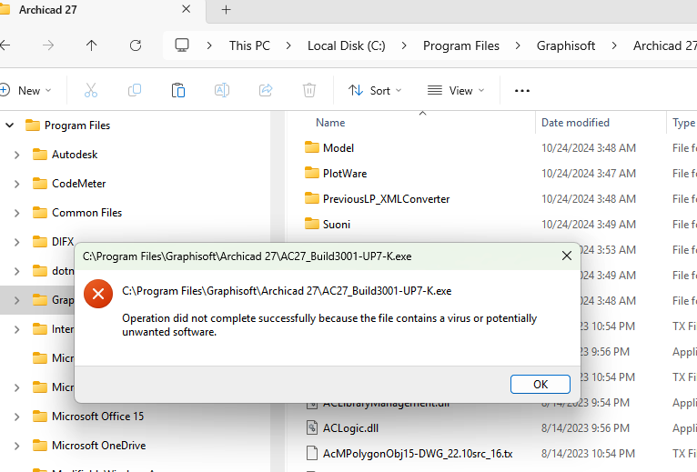Open the Sort dropdown menu
The image size is (697, 472).
tap(374, 91)
